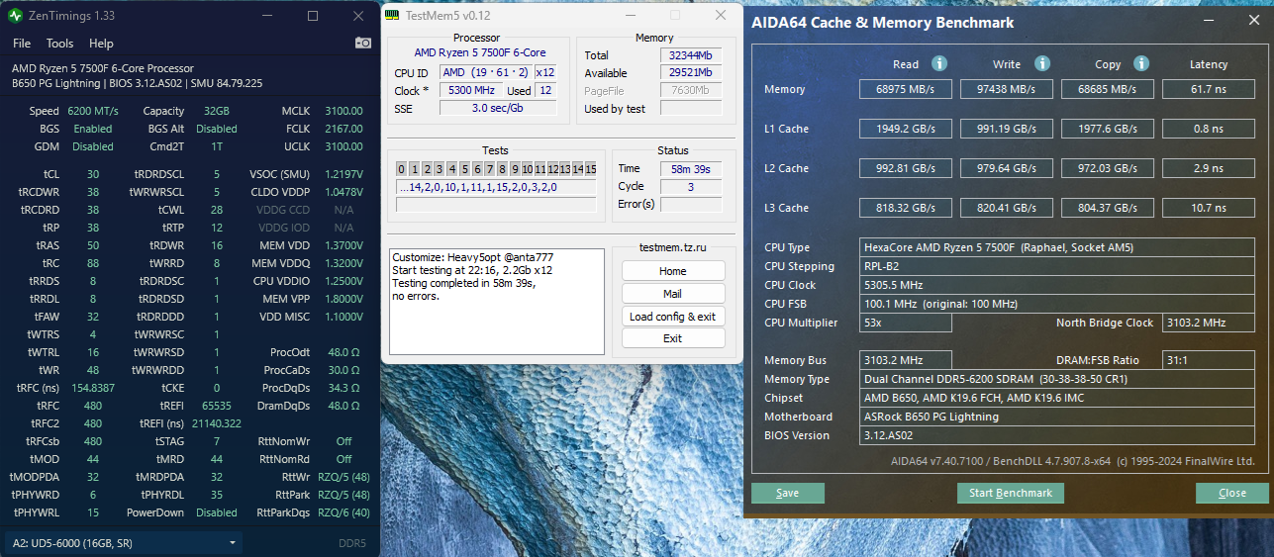The image size is (1274, 557).
Task: Click GDM Disabled value in ZenTimings
Action: (93, 146)
